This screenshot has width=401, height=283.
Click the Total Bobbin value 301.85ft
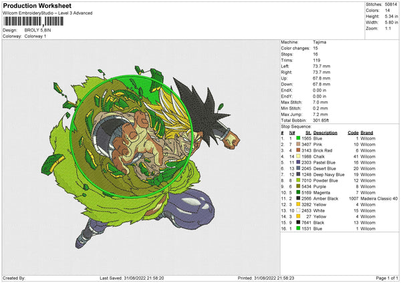321,120
